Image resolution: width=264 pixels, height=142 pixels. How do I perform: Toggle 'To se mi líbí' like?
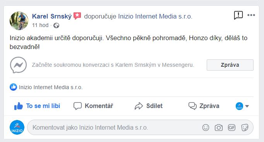pyautogui.click(x=37, y=106)
